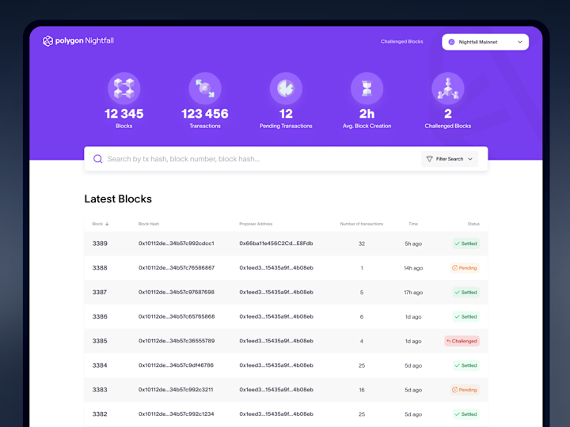Click block hash ending in 9df46786
The image size is (570, 427).
[x=176, y=365]
